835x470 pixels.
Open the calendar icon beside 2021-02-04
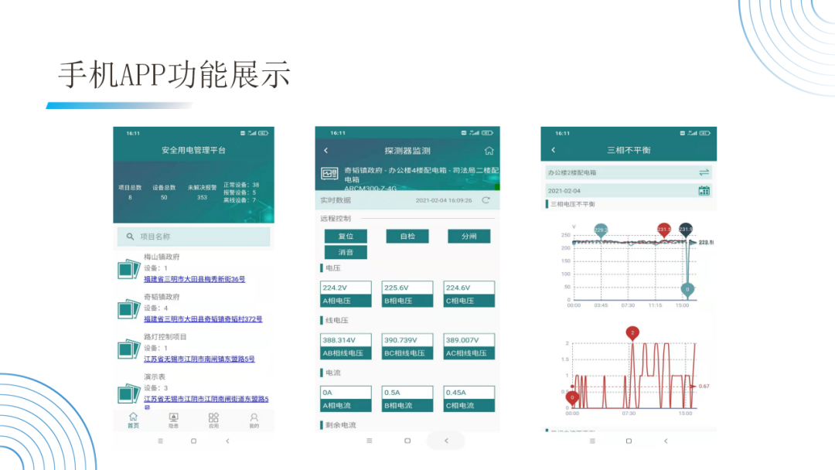point(705,190)
